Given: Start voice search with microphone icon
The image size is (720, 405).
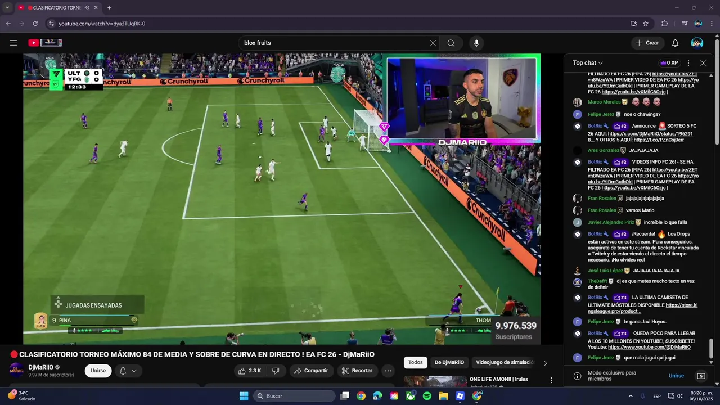Looking at the screenshot, I should tap(476, 43).
